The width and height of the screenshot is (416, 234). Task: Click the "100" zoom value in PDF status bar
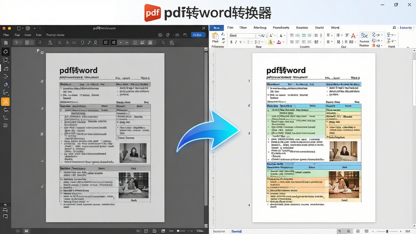coord(200,231)
